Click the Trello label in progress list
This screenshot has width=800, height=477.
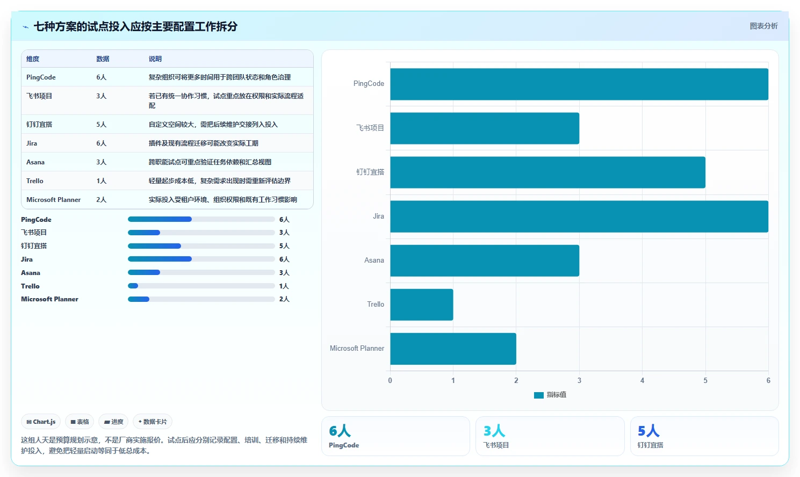click(x=30, y=286)
